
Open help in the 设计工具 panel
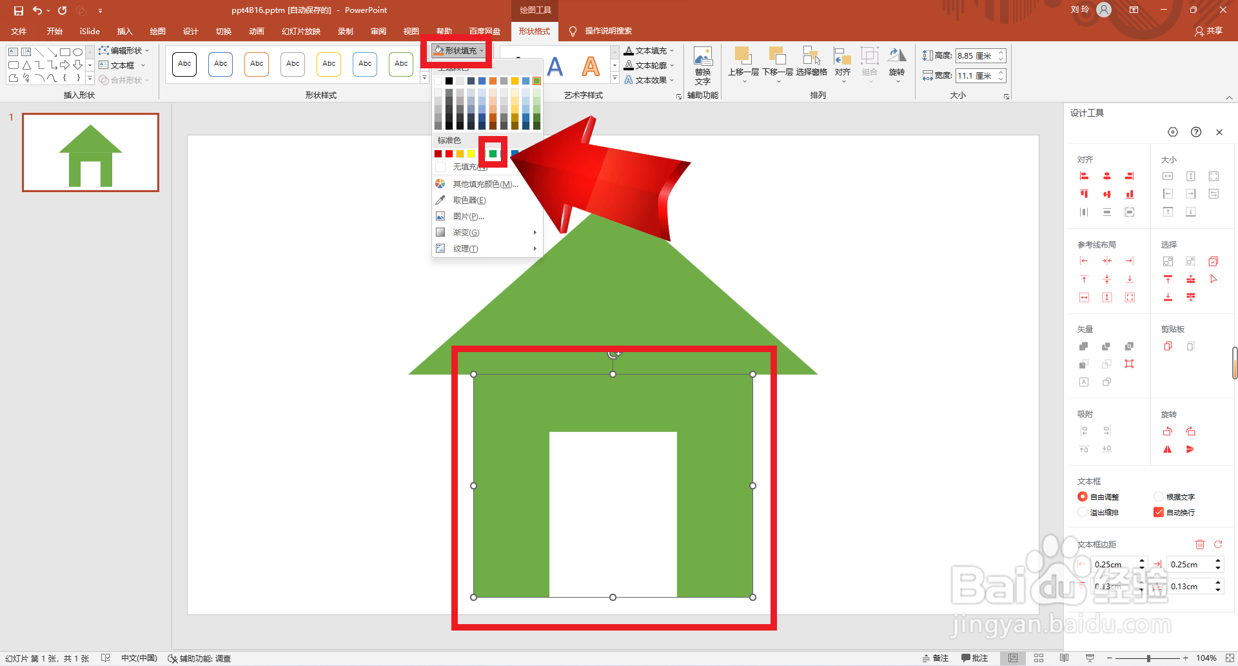(1196, 132)
